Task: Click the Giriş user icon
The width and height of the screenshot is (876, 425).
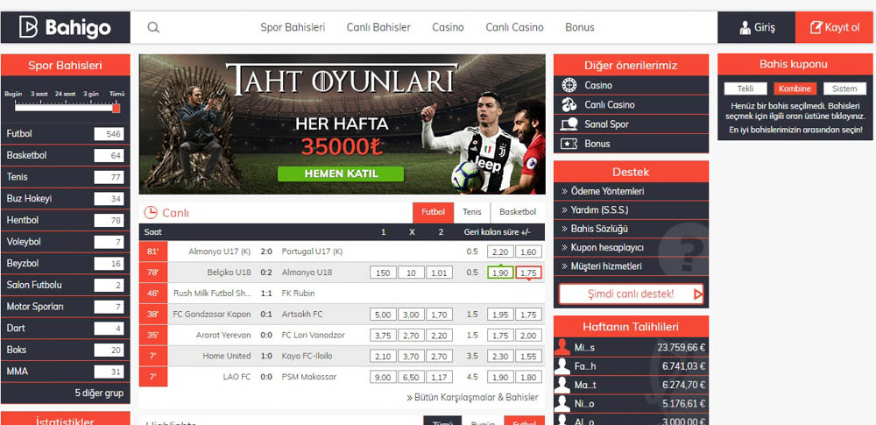Action: pyautogui.click(x=745, y=27)
